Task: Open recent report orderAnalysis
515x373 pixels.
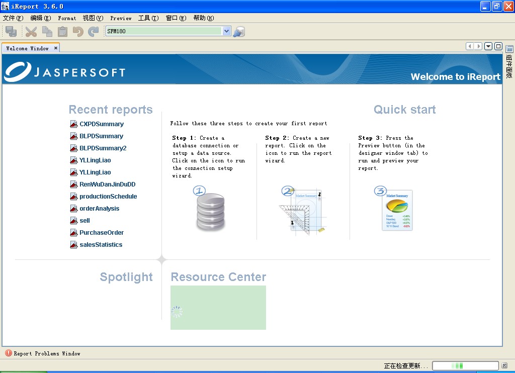Action: point(99,209)
